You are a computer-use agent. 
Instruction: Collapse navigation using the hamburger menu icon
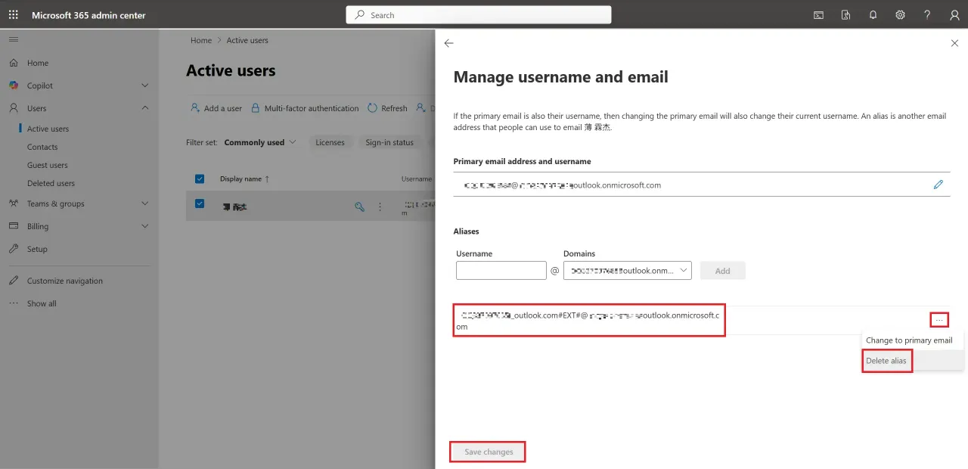[14, 39]
